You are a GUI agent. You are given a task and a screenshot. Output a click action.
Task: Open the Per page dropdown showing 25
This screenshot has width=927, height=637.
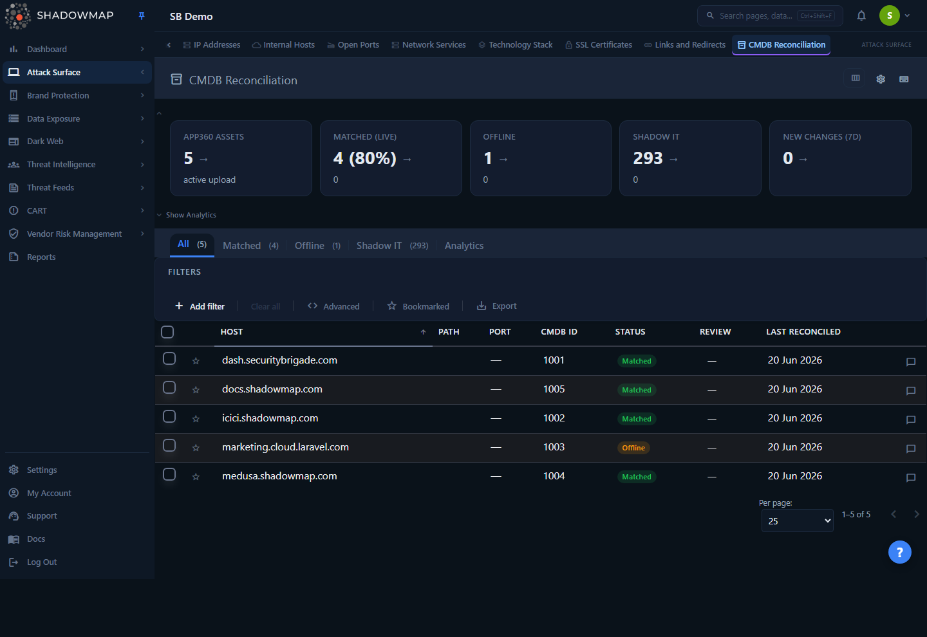click(x=798, y=521)
